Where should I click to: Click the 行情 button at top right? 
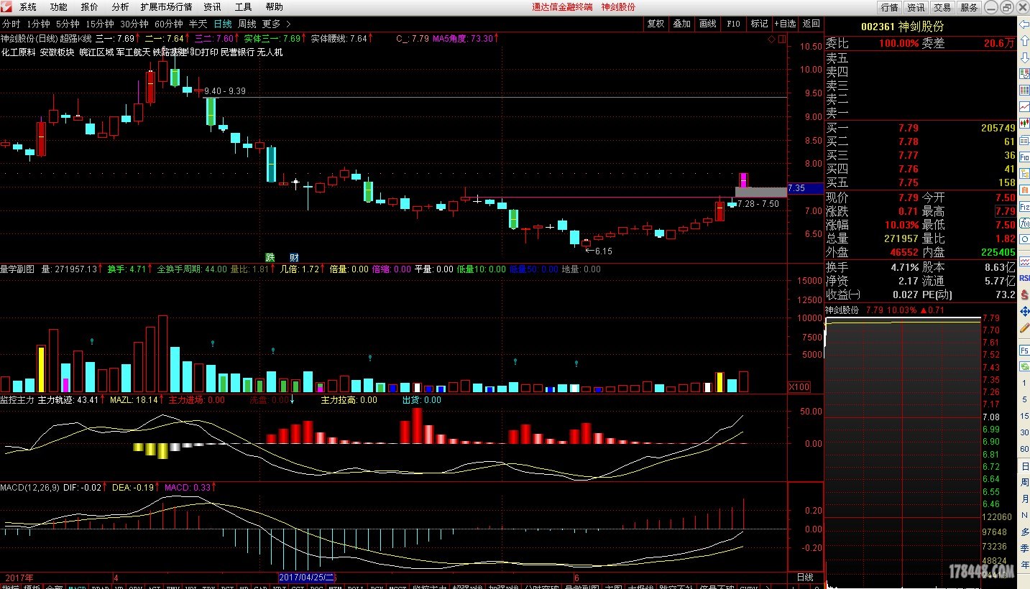pyautogui.click(x=890, y=7)
